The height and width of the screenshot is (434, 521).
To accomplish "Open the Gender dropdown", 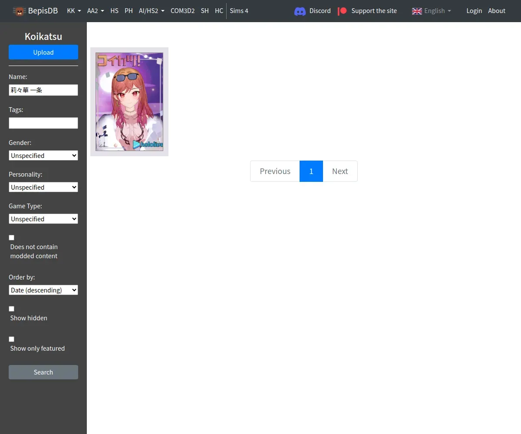I will click(x=43, y=155).
